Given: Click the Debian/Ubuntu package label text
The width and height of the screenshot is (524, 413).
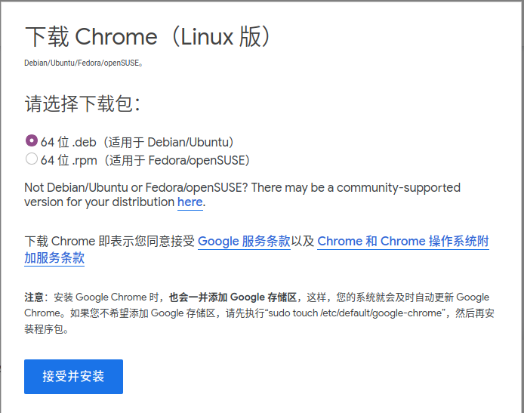Looking at the screenshot, I should (x=137, y=143).
